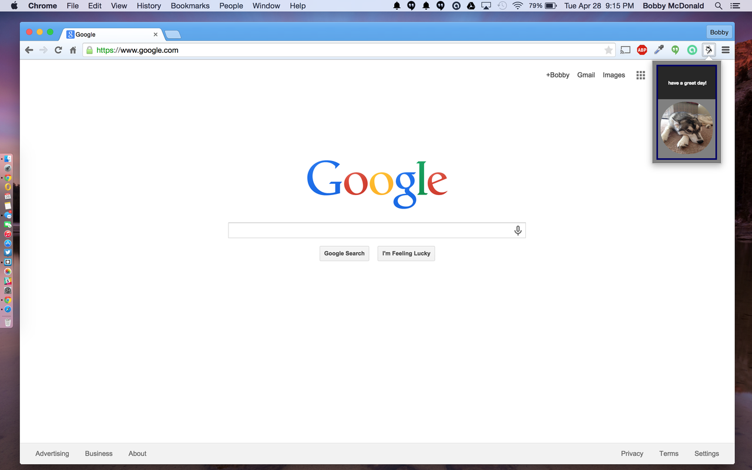
Task: Open the Wi-Fi status menu
Action: (516, 6)
